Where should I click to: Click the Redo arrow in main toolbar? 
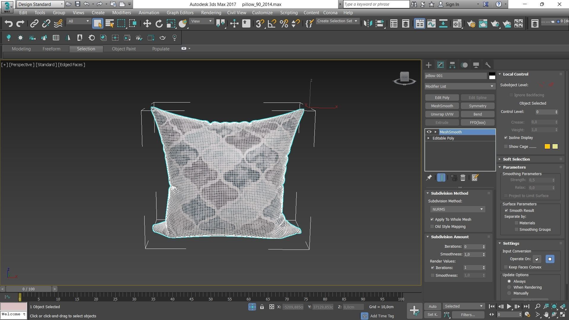(x=20, y=24)
